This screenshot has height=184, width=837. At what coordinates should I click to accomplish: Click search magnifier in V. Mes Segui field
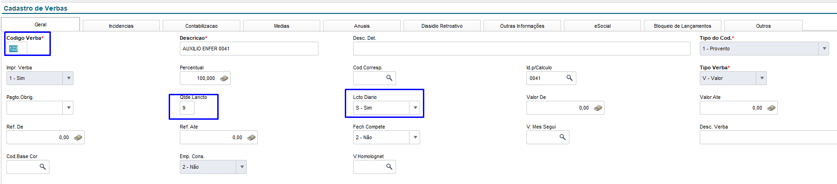[562, 137]
